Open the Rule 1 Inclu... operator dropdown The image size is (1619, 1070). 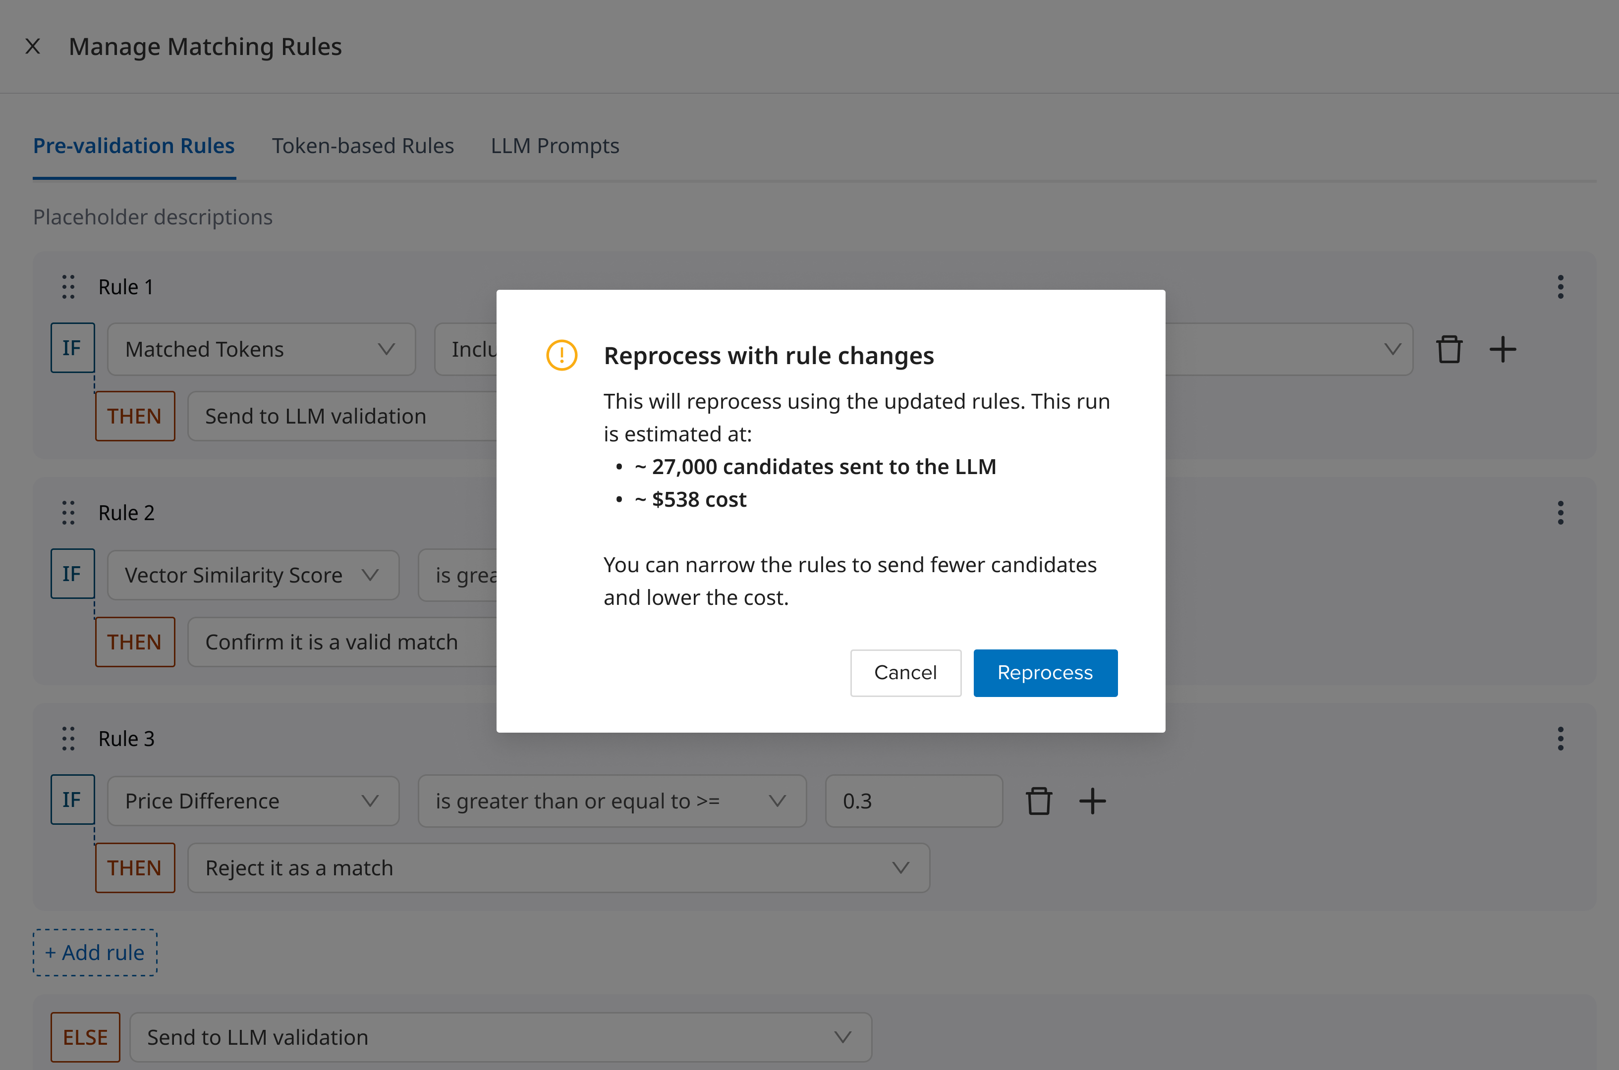(466, 349)
